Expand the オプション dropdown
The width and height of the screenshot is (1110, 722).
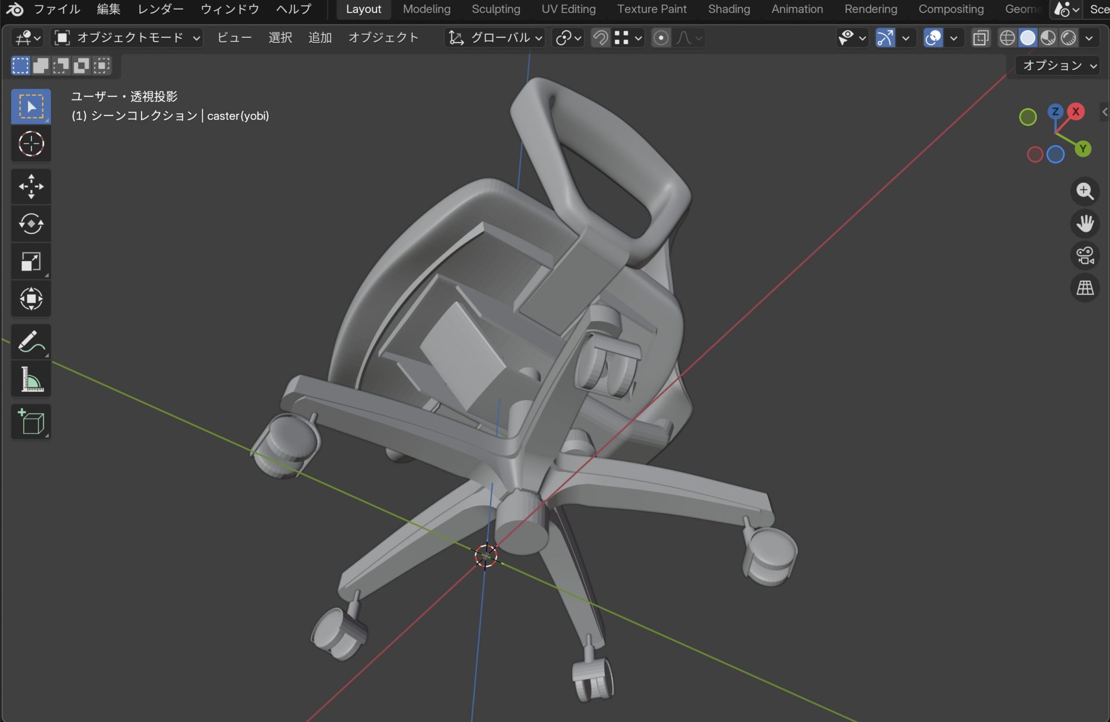pyautogui.click(x=1059, y=66)
